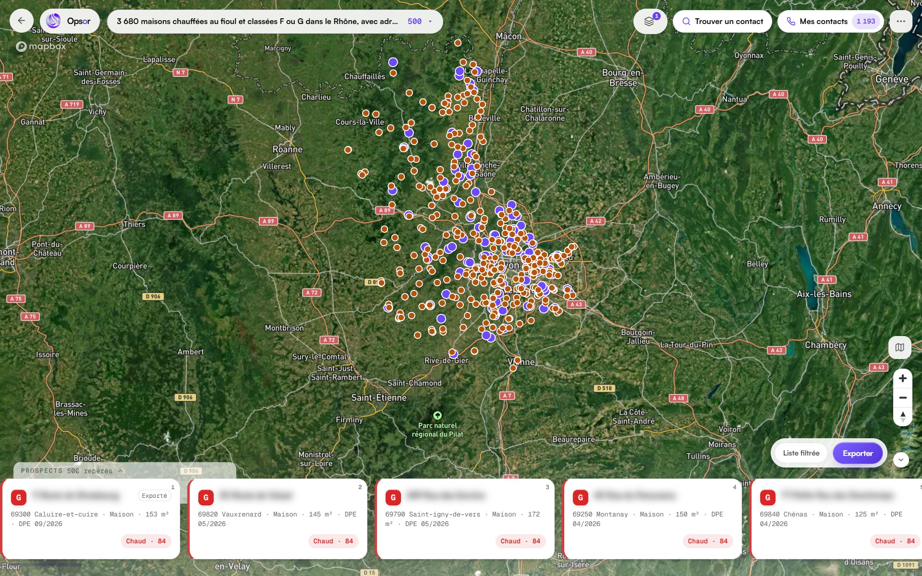The width and height of the screenshot is (922, 576).
Task: Click the Chaud 84 score on Vauxrenard card
Action: click(x=333, y=541)
